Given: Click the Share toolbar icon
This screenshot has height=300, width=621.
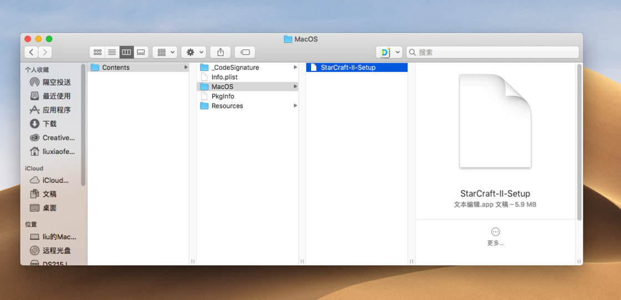Looking at the screenshot, I should pos(221,52).
